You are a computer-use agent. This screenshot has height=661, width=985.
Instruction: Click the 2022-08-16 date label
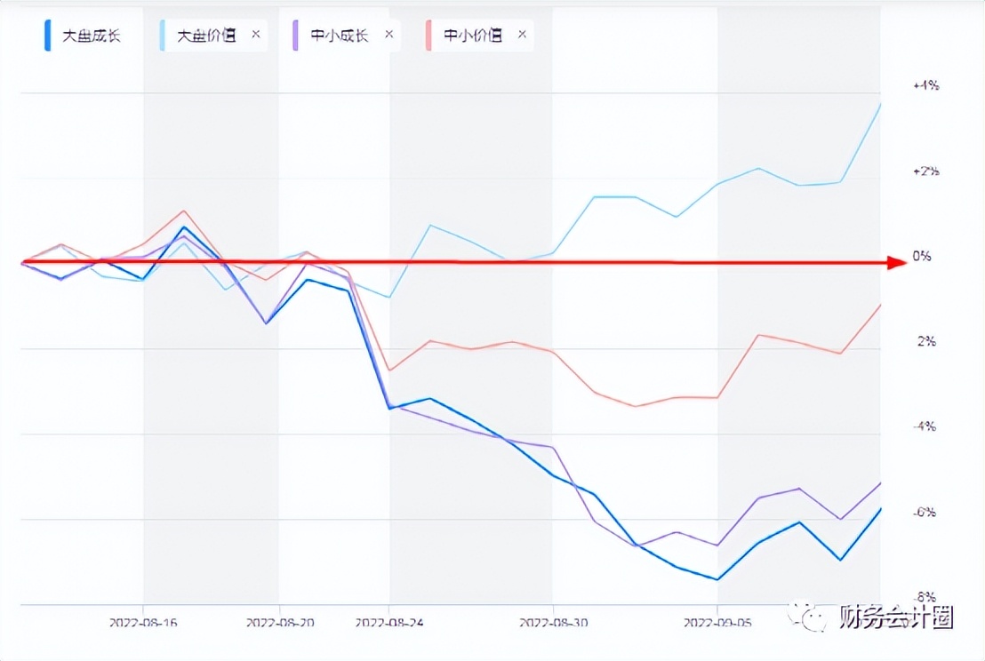point(143,623)
